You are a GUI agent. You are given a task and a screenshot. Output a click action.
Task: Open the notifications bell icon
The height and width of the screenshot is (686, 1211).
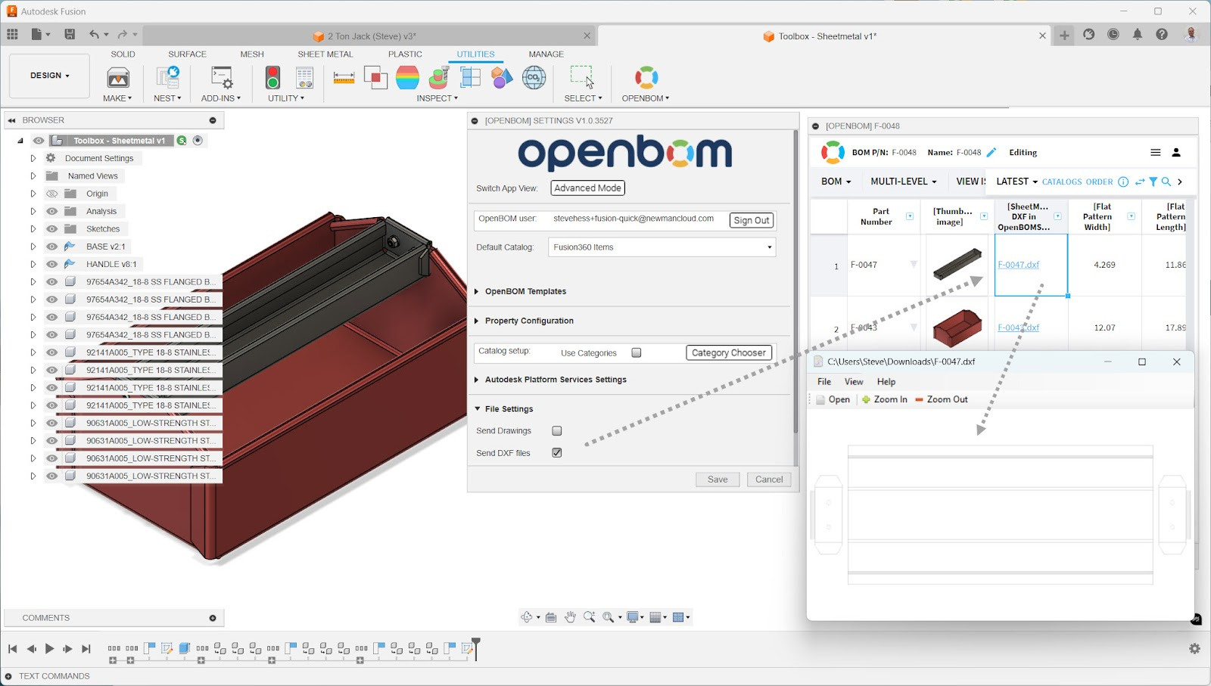pos(1137,34)
